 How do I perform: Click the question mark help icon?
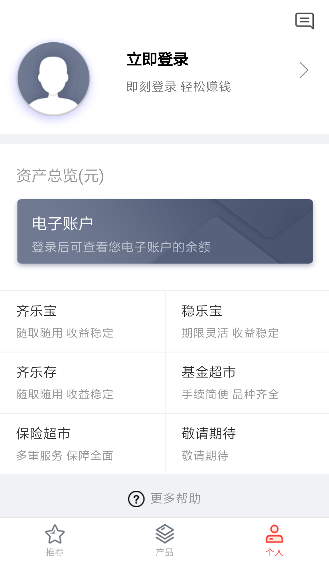136,499
